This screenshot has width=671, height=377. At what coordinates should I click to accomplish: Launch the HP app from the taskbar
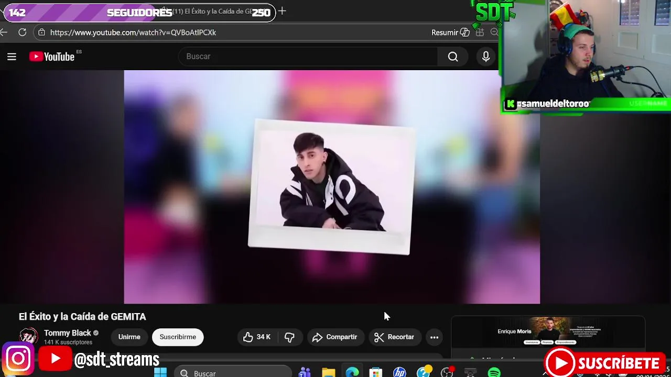[x=399, y=373]
